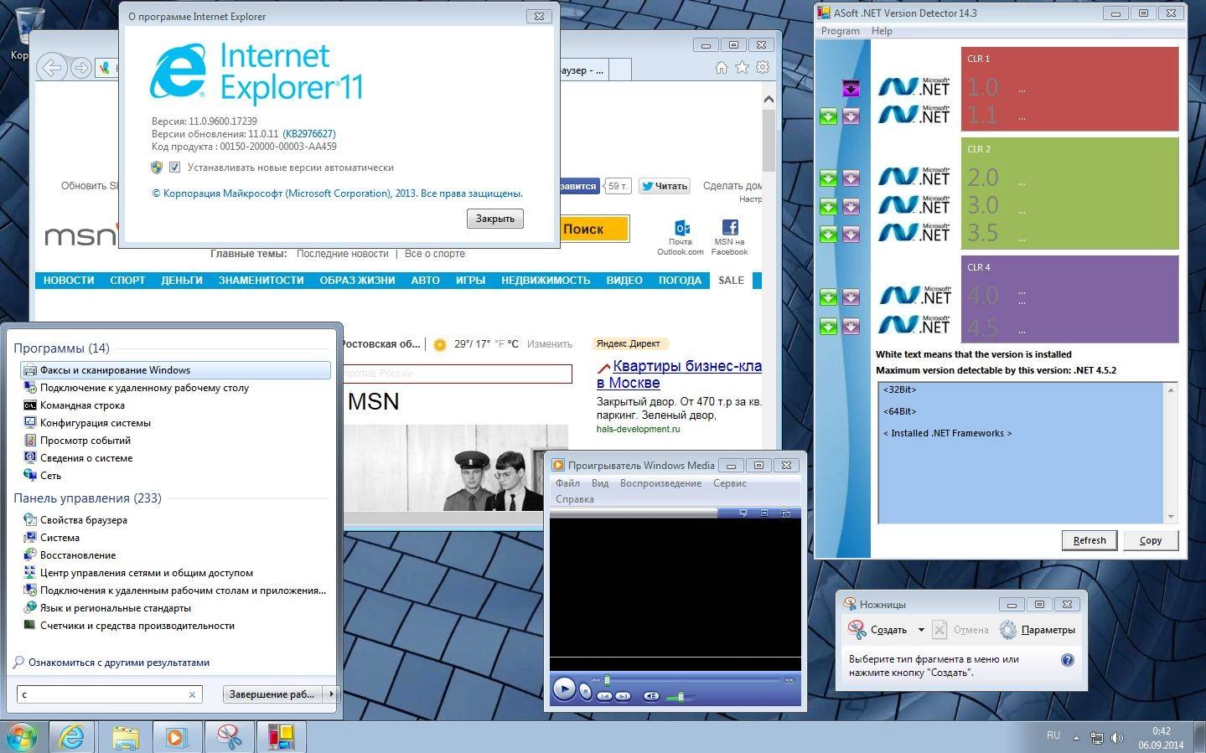Click the Copy button in .NET Version Detector
The height and width of the screenshot is (753, 1206).
[x=1151, y=540]
